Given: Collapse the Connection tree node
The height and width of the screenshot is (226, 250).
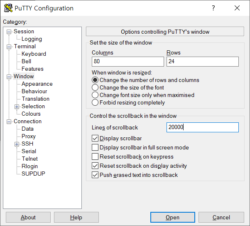Looking at the screenshot, I should pyautogui.click(x=9, y=122).
